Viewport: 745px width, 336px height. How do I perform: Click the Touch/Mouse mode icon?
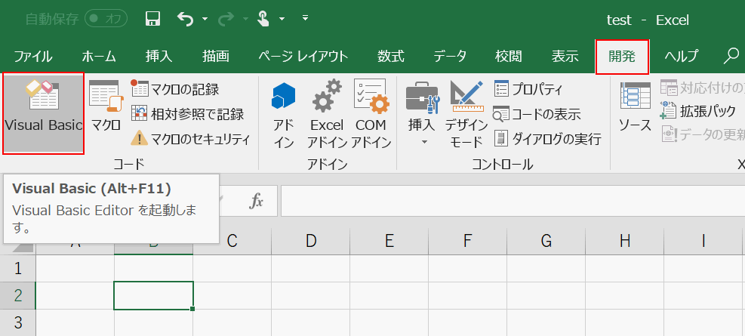point(263,19)
